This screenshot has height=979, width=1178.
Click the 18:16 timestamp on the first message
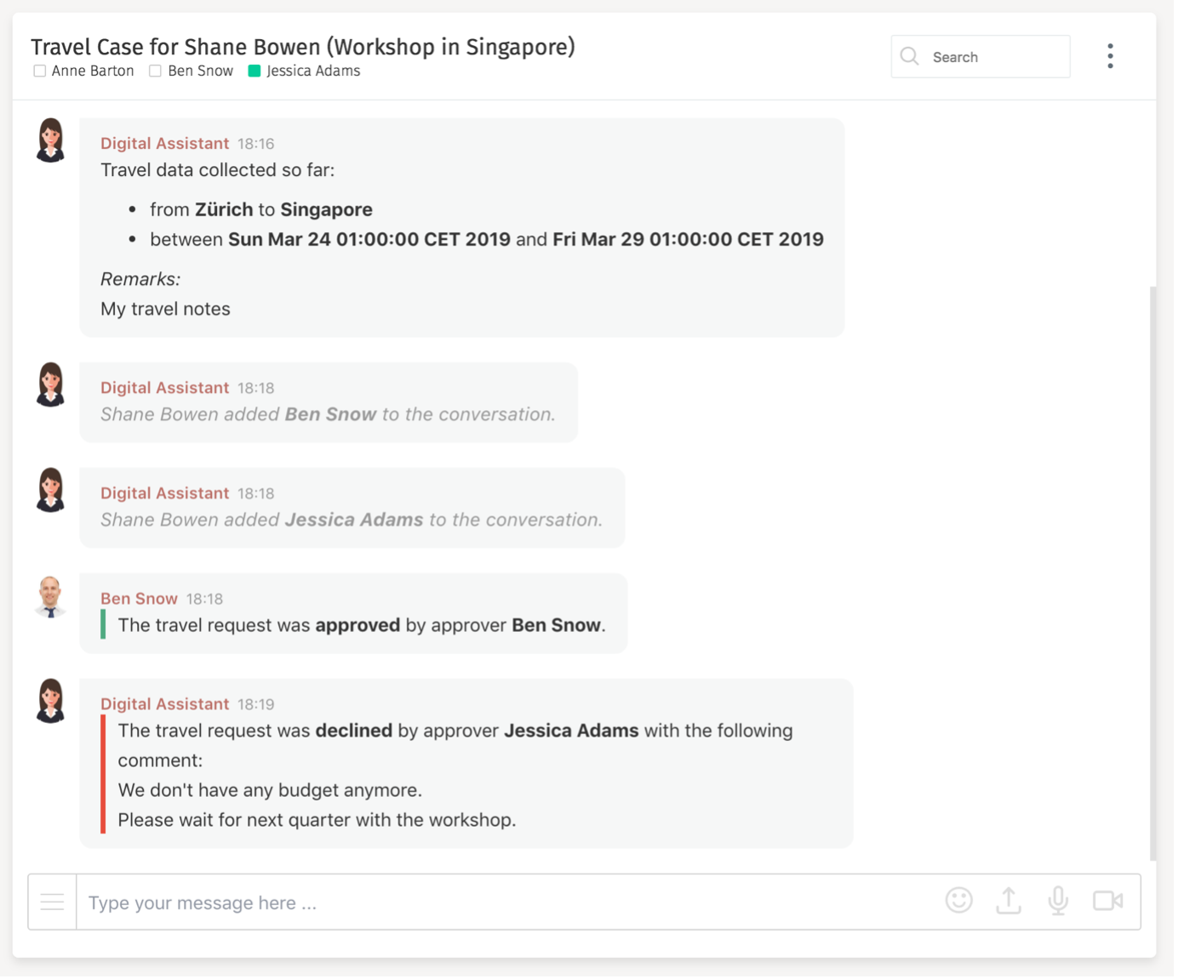257,143
